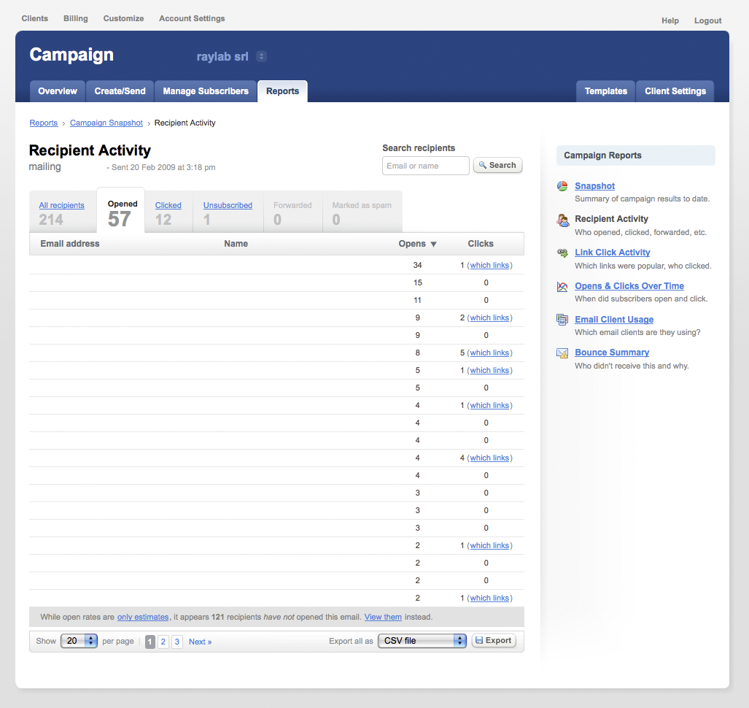Viewport: 749px width, 708px height.
Task: Switch to the Manage Subscribers tab
Action: coord(206,91)
